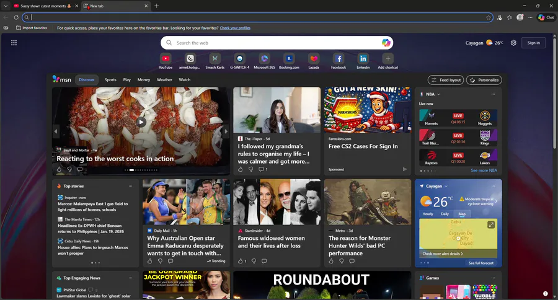Click the Sign in button
This screenshot has width=558, height=300.
click(x=533, y=43)
